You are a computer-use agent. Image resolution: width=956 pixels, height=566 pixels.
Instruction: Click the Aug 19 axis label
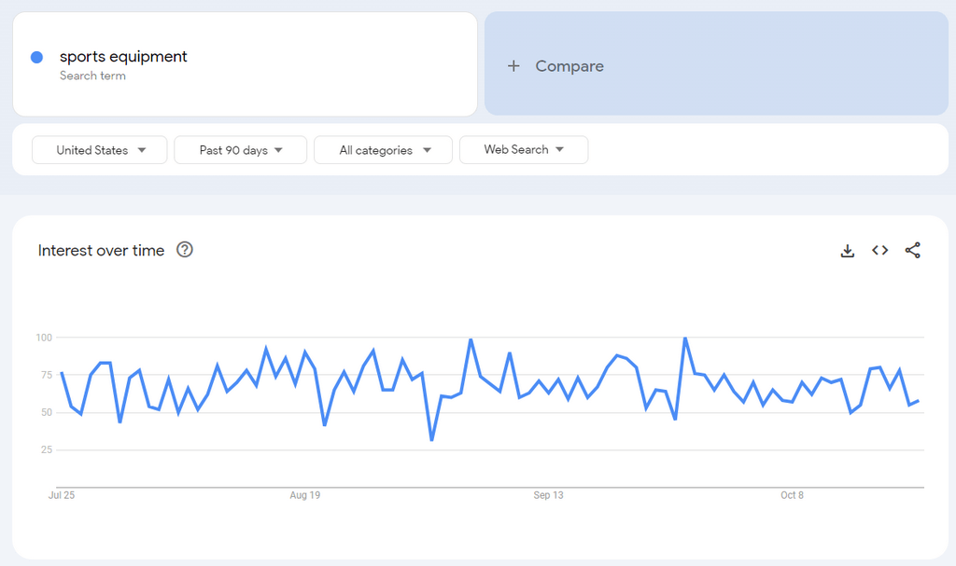[x=305, y=495]
